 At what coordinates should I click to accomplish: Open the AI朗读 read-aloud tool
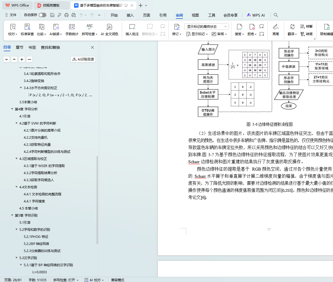pos(56,27)
